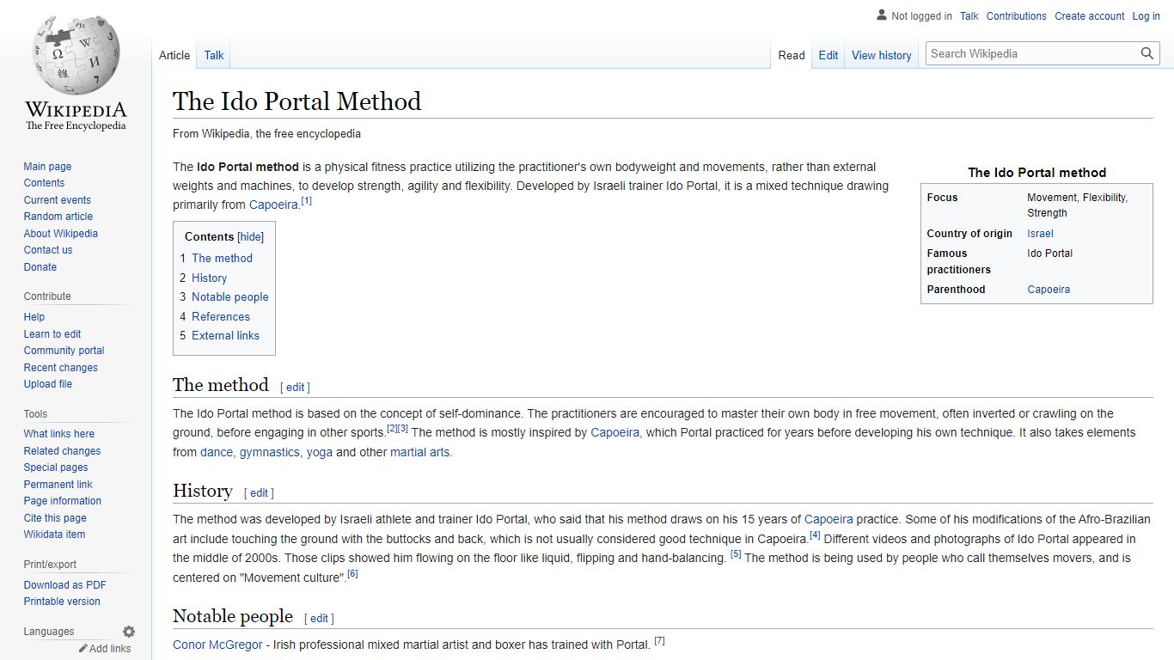Open Page information
This screenshot has width=1174, height=660.
63,501
